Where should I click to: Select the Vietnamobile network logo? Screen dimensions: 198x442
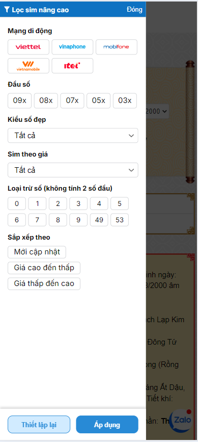click(x=29, y=66)
